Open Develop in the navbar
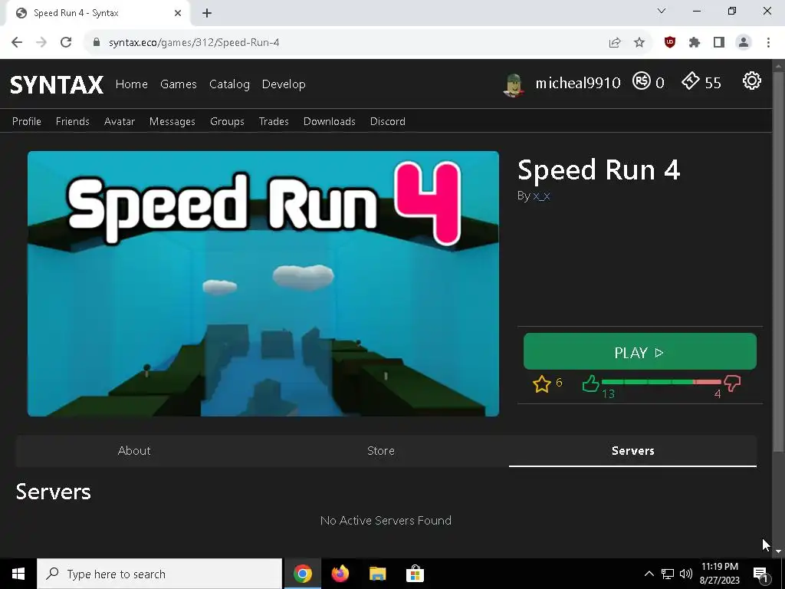785x589 pixels. 284,84
